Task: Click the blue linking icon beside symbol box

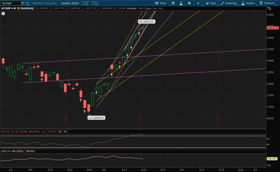Action: pos(27,3)
